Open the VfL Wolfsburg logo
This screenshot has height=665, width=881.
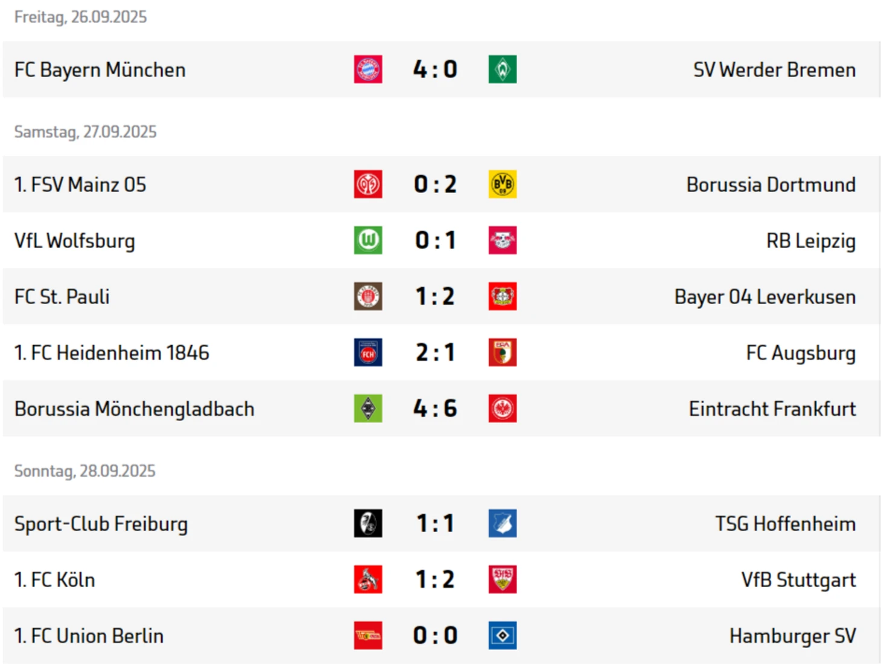pos(368,240)
